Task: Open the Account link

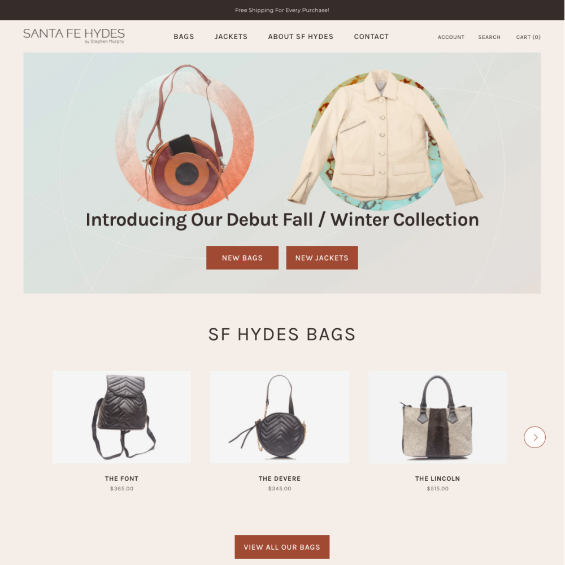Action: [451, 37]
